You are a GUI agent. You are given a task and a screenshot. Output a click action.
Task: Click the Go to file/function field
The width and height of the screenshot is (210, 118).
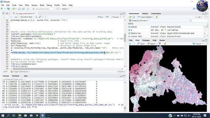43,9
